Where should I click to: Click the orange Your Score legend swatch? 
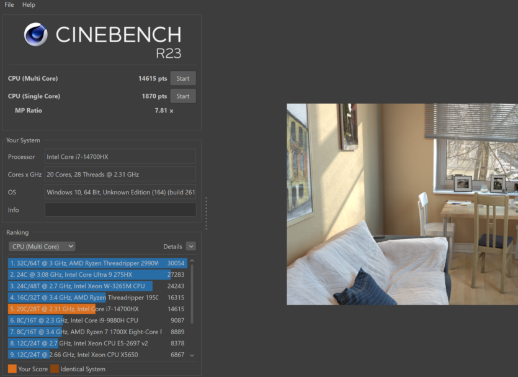(x=12, y=369)
